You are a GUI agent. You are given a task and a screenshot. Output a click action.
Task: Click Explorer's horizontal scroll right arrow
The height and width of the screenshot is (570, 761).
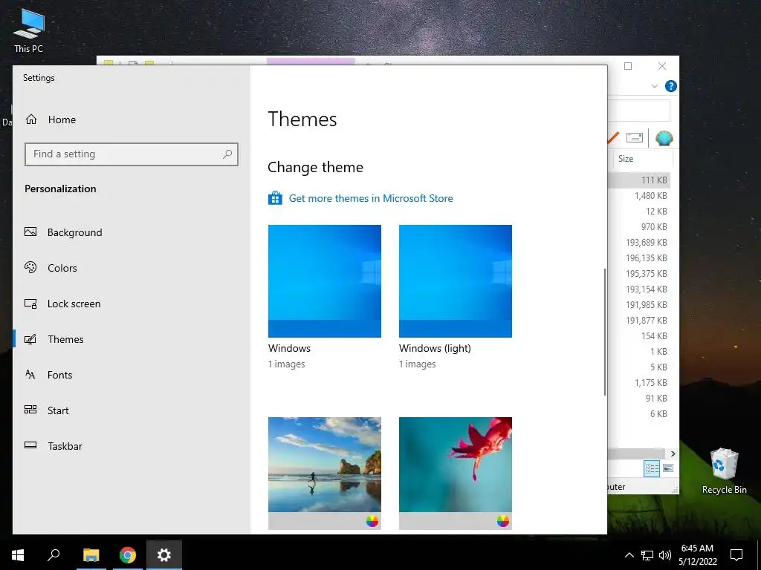(673, 453)
